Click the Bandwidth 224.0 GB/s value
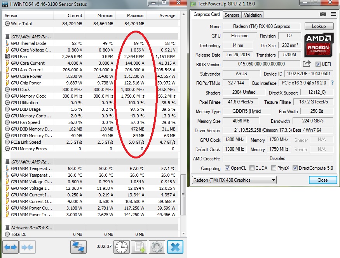This screenshot has height=258, width=340. [x=313, y=121]
